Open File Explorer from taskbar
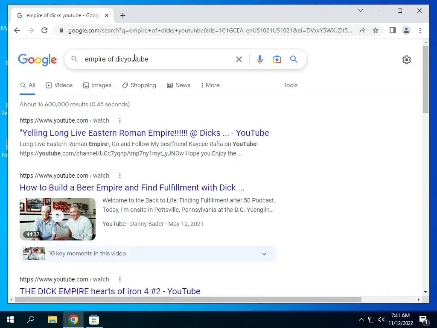Viewport: 437px width, 328px height. point(52,319)
